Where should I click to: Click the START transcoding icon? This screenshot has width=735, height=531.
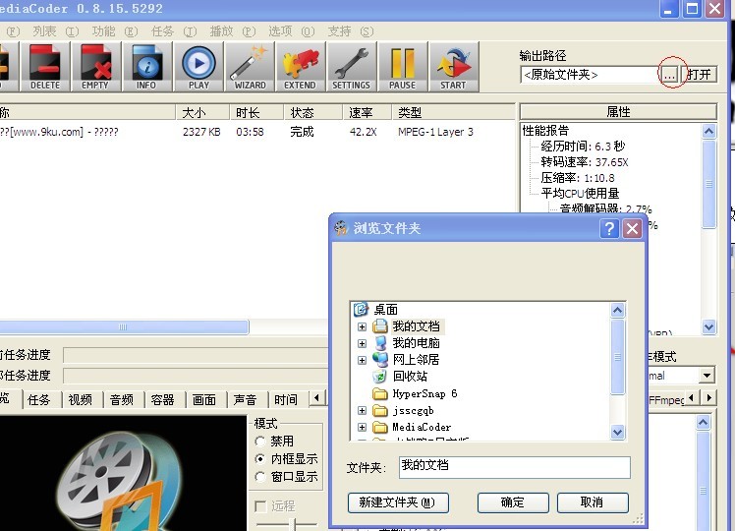[x=454, y=67]
